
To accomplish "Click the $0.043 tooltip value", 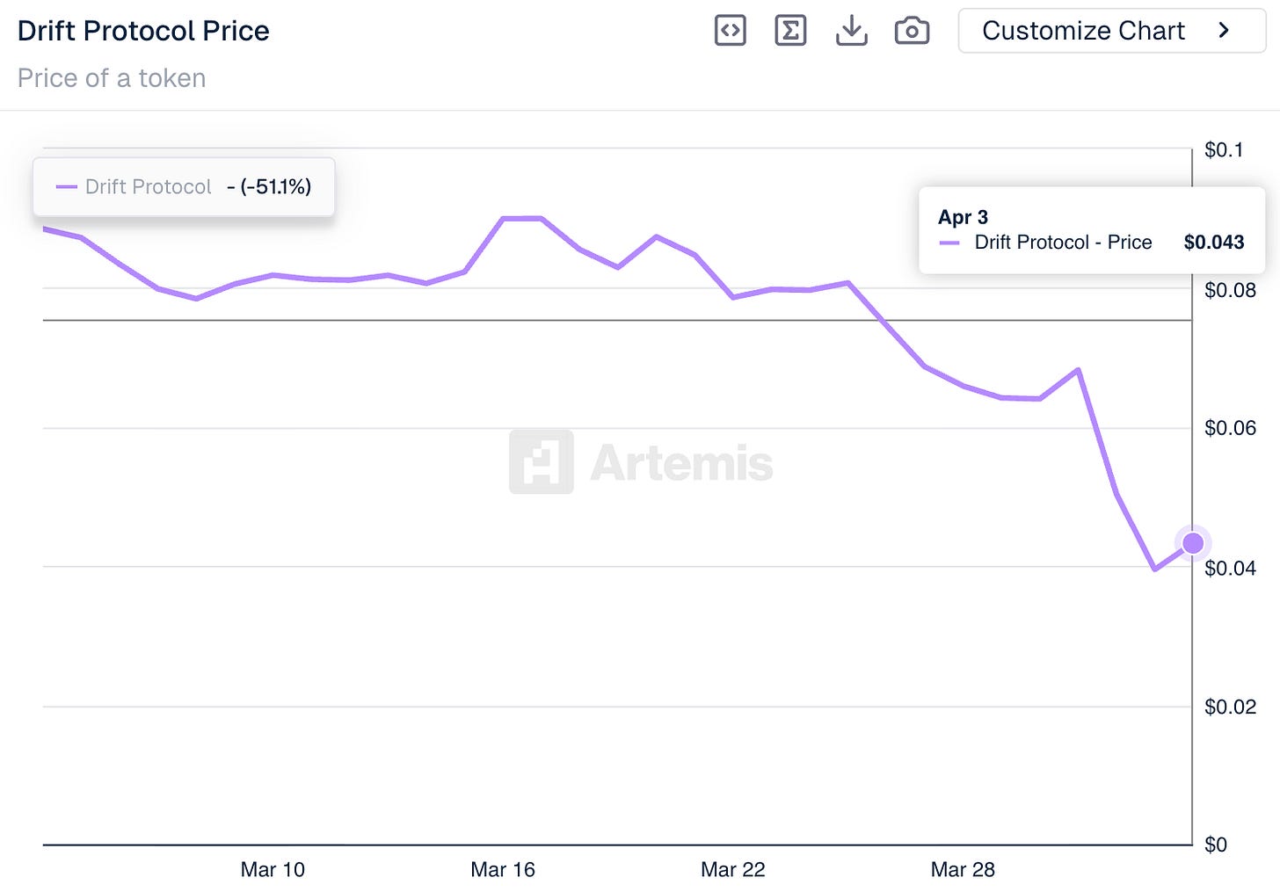I will click(x=1214, y=242).
